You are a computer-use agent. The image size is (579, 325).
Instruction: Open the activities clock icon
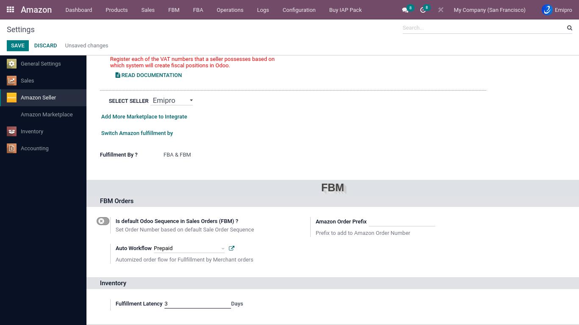[x=423, y=10]
